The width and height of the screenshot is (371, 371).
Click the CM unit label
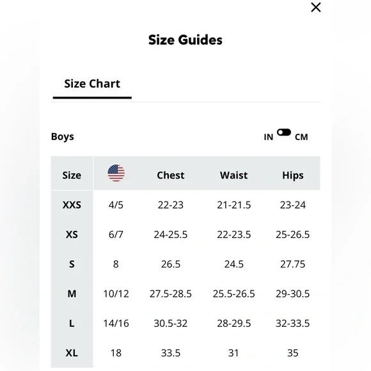point(301,137)
